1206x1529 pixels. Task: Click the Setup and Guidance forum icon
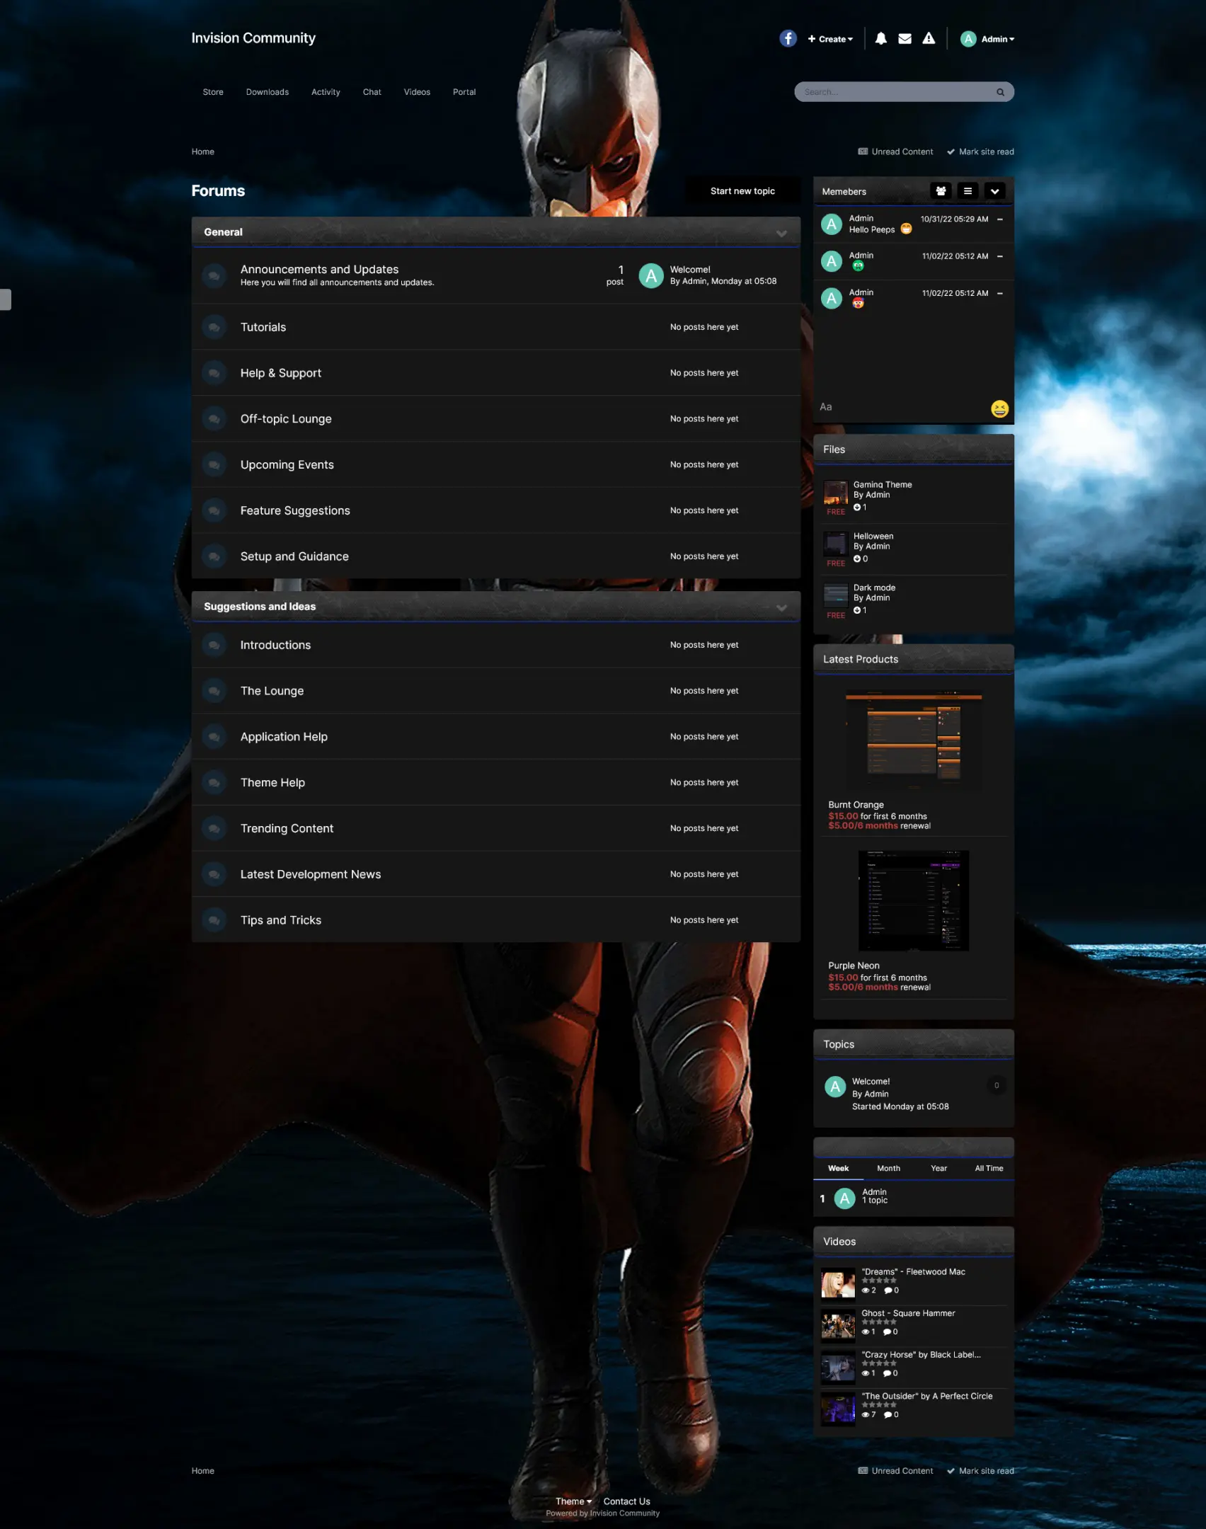point(214,556)
